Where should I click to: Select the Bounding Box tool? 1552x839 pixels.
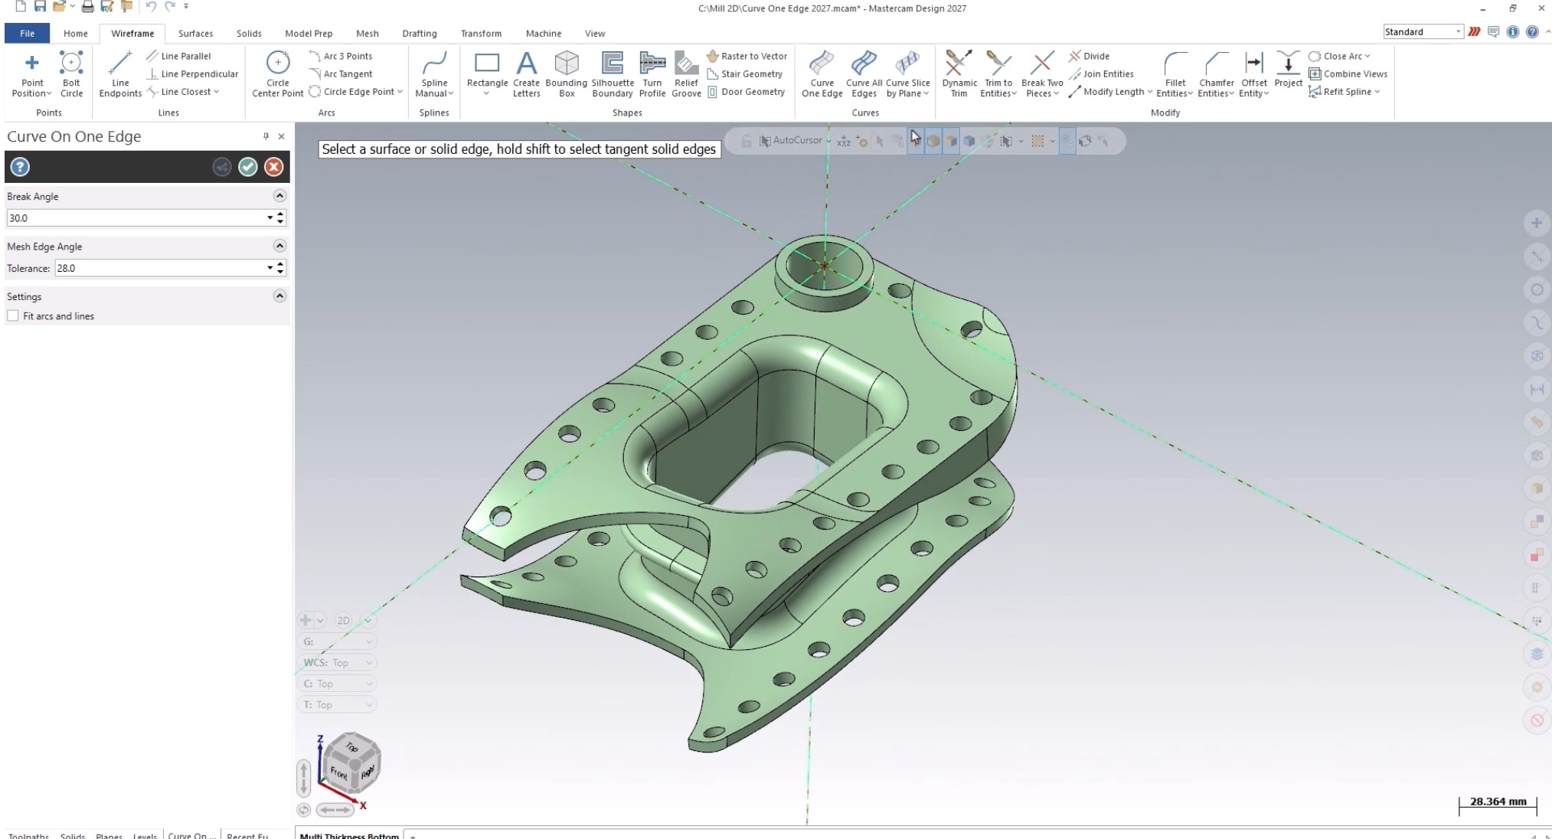coord(567,74)
